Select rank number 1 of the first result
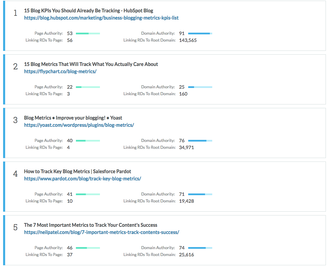Image resolution: width=329 pixels, height=267 pixels. [15, 13]
